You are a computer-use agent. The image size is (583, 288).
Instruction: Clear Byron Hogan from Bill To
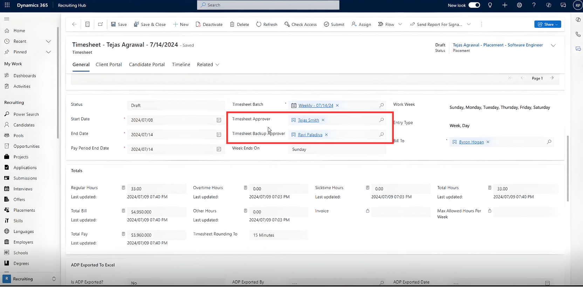[x=488, y=142]
